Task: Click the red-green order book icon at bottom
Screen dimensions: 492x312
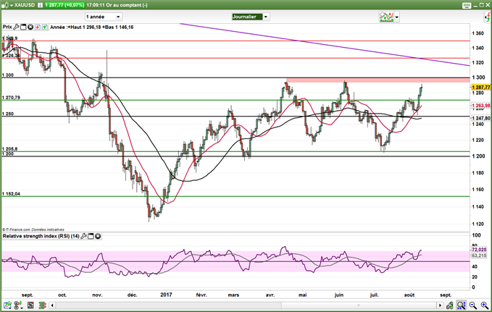Action: coord(42,305)
